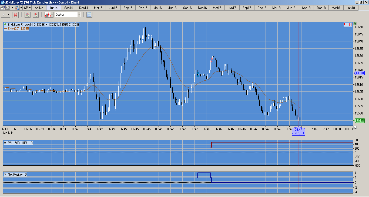
Task: Click the 06:47 Jun 5, 14 time cursor label
Action: (298, 131)
